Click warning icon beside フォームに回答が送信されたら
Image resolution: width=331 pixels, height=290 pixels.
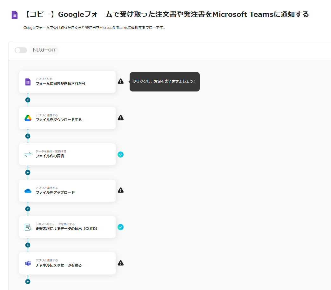point(120,81)
